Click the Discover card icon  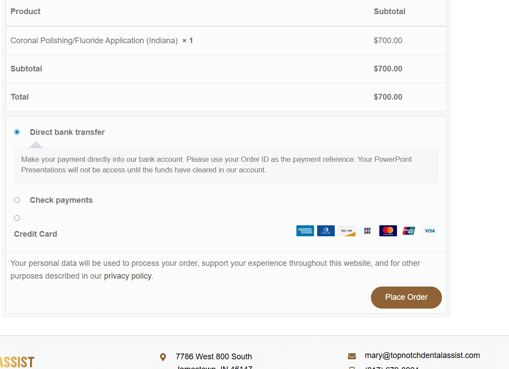click(x=346, y=231)
